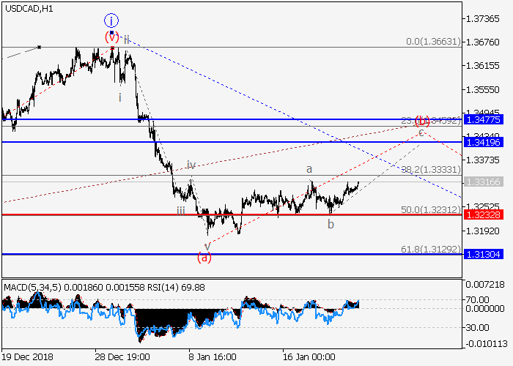Select the 61.8(1.31292) Fibonacci level label
This screenshot has height=366, width=513.
coord(432,249)
